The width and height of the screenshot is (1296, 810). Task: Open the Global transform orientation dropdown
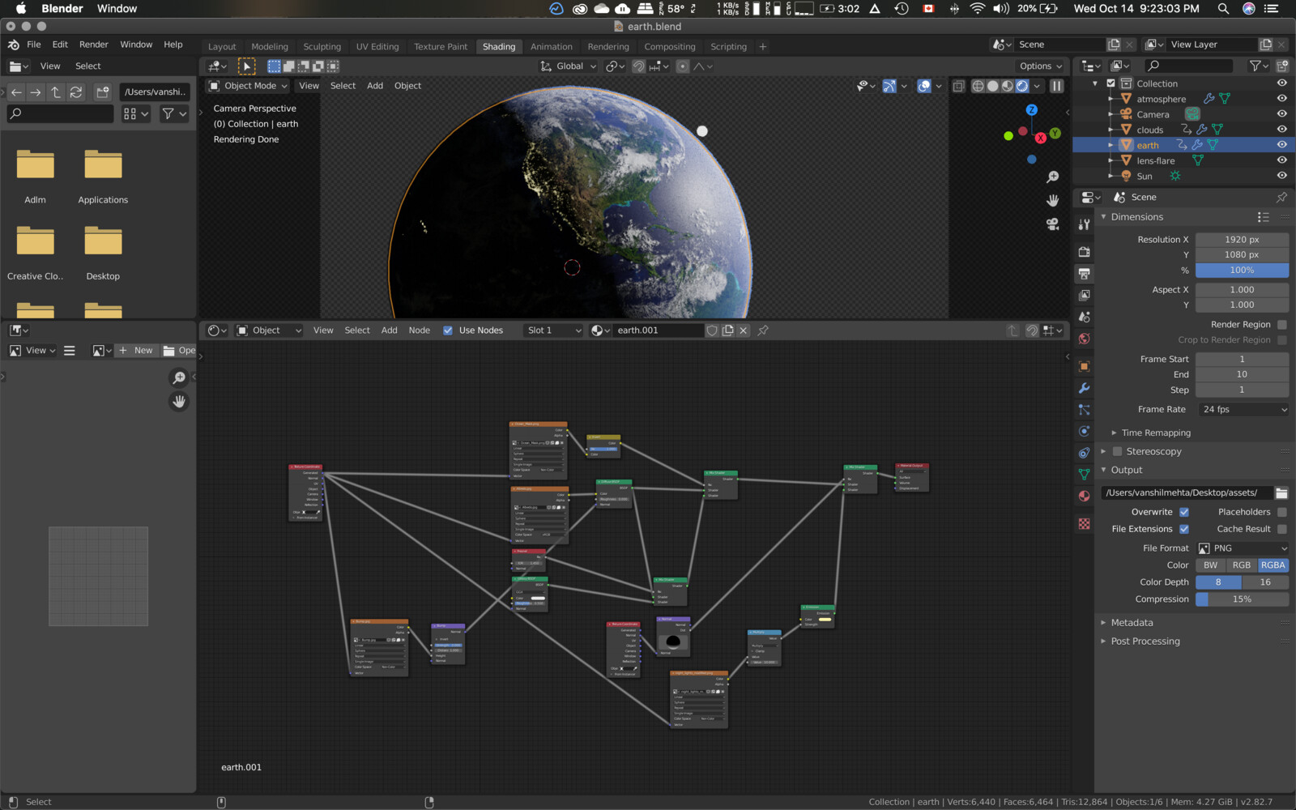569,66
